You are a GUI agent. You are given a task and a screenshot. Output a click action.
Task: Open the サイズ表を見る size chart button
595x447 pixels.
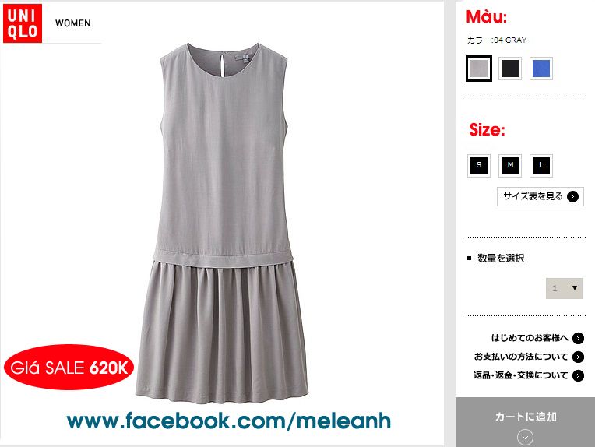click(x=540, y=196)
